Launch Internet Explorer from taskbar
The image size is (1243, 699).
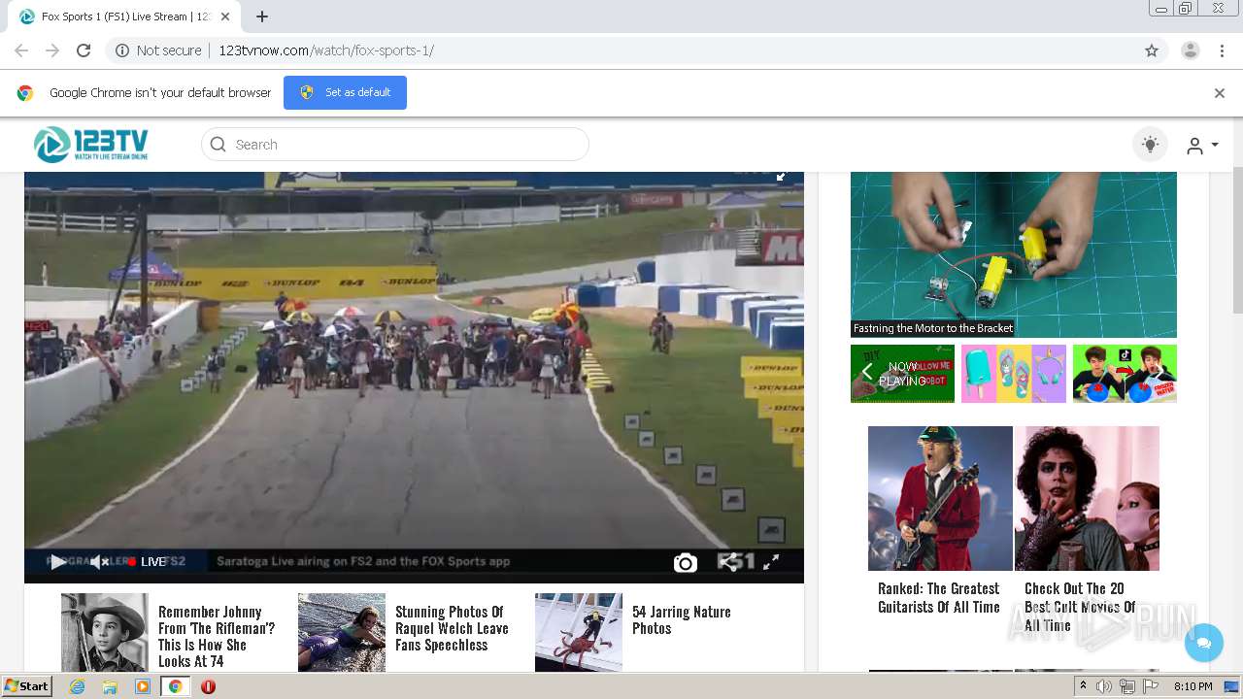pos(77,686)
